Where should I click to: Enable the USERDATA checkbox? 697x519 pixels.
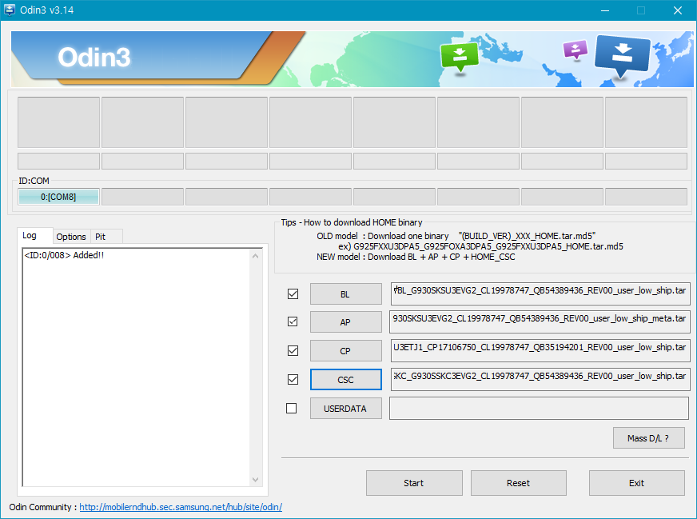coord(291,408)
